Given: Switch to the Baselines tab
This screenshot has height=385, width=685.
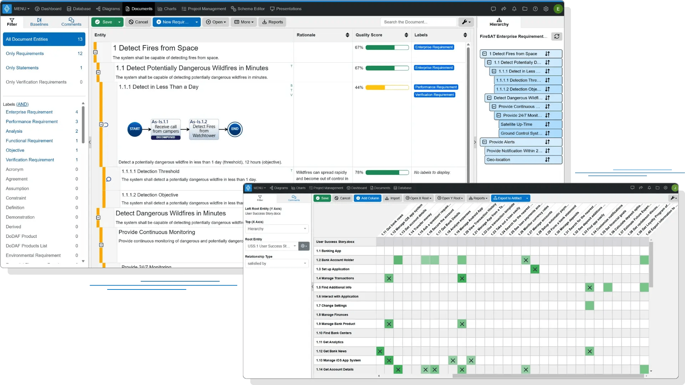Looking at the screenshot, I should (39, 22).
